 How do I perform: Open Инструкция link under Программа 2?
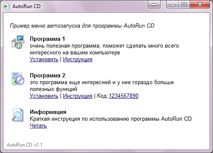click(78, 96)
